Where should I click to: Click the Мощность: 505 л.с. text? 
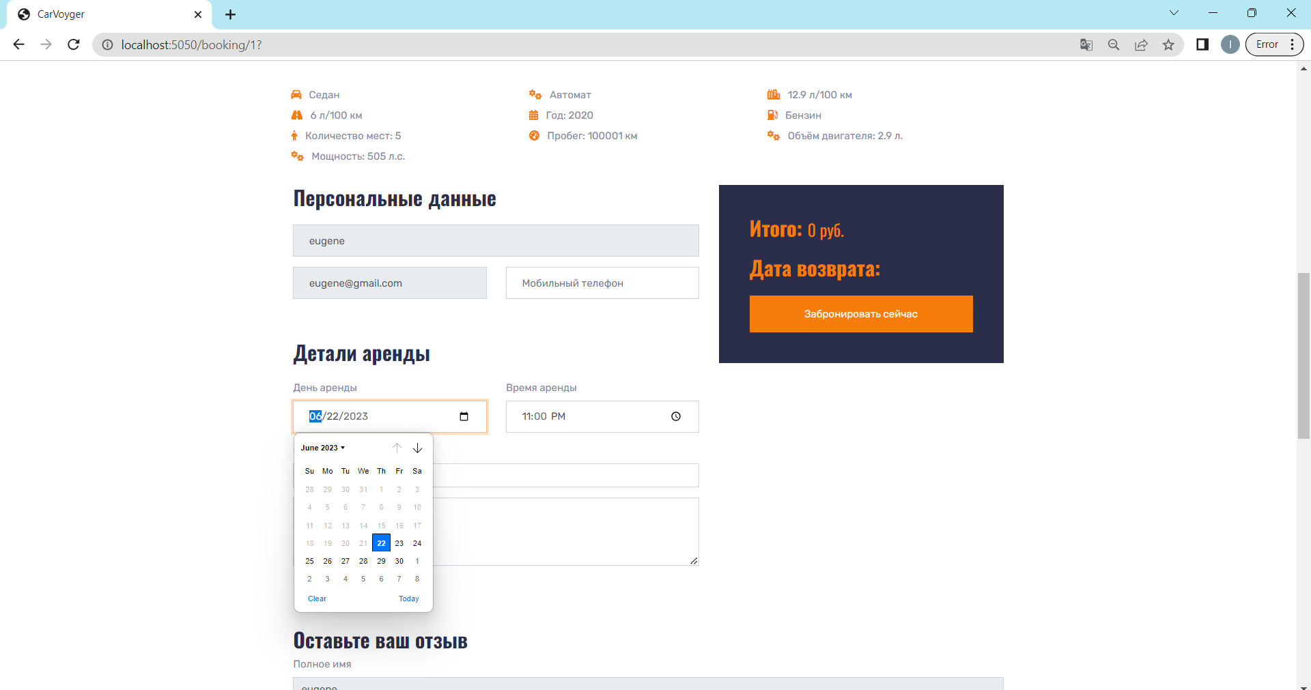(358, 156)
